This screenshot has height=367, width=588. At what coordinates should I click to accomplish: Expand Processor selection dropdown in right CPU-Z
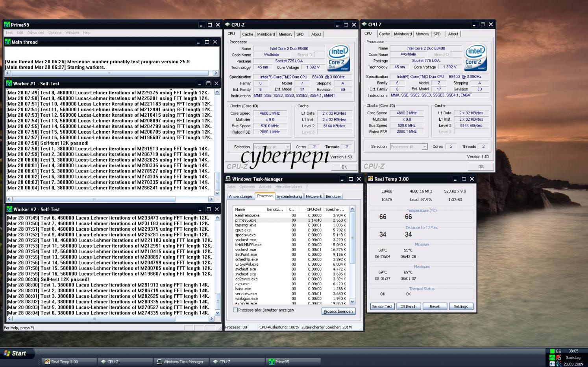tap(424, 147)
